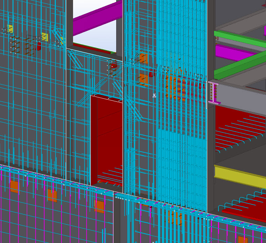Select the orange square below the door opening
This screenshot has height=243, width=266.
[x=99, y=206]
